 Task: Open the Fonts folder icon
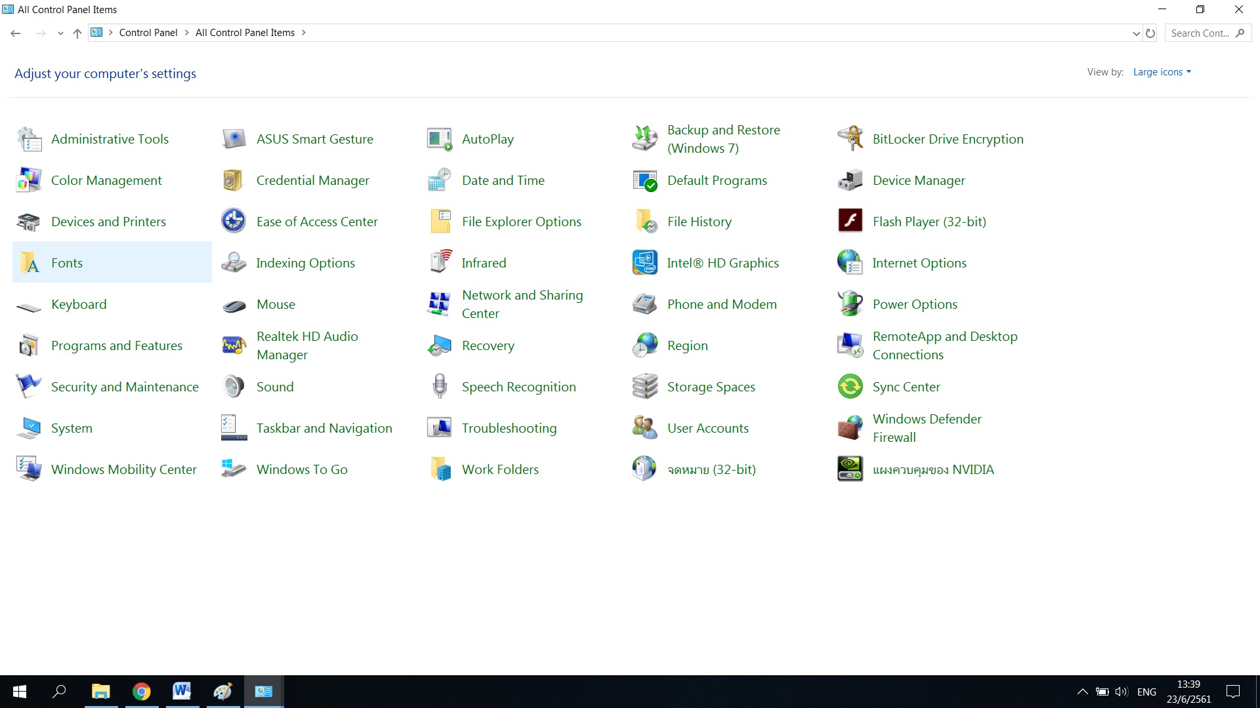[x=29, y=263]
